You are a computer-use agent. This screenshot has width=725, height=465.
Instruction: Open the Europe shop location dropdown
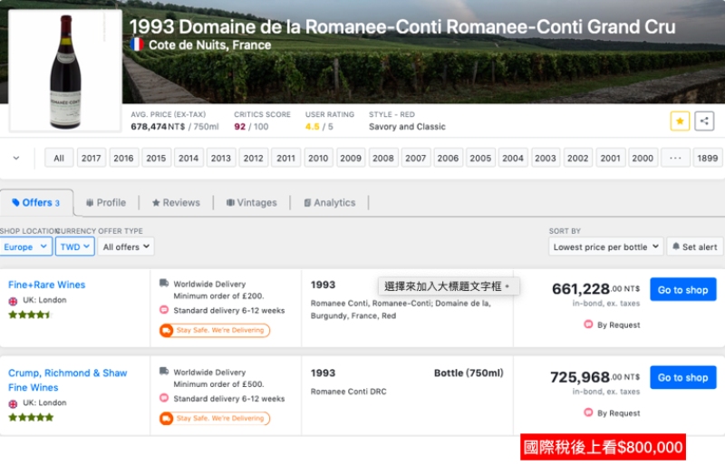[26, 247]
